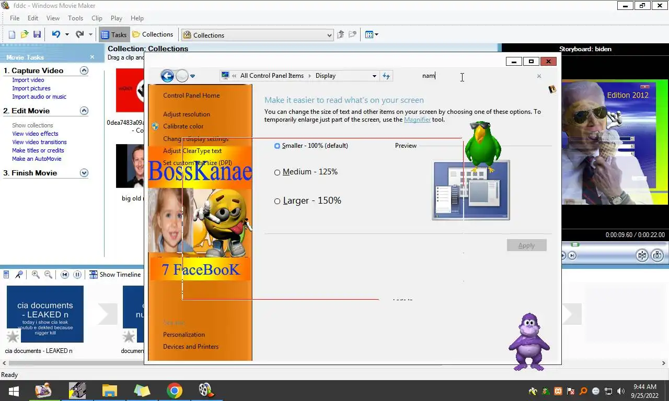
Task: Click the Set Audio Levels storyboard icon
Action: pos(7,274)
